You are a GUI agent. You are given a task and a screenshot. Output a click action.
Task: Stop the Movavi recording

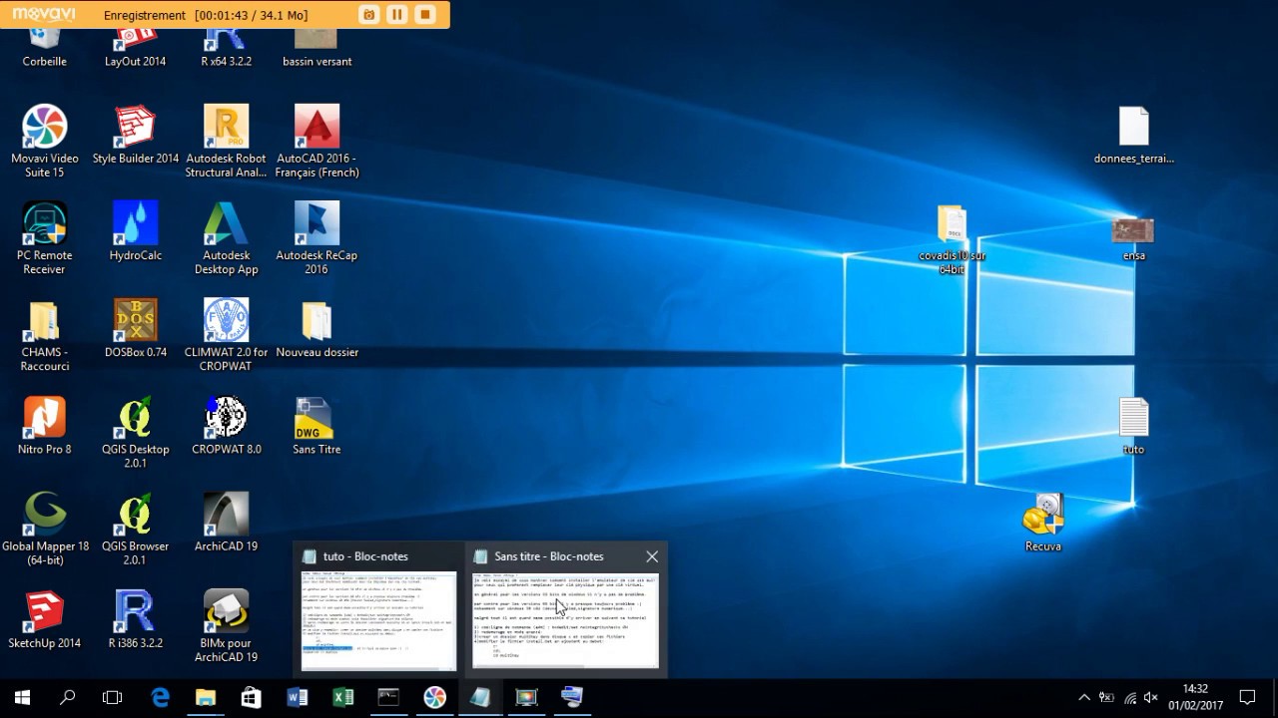point(425,15)
